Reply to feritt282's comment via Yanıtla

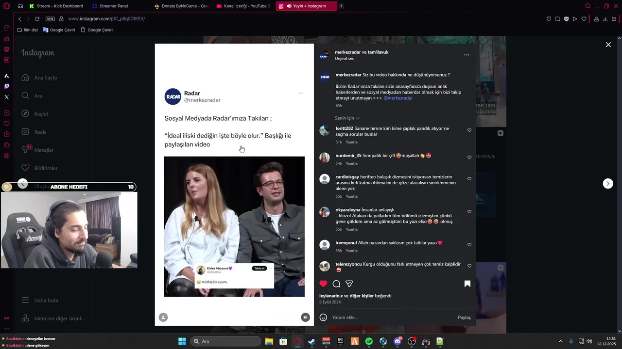click(351, 143)
